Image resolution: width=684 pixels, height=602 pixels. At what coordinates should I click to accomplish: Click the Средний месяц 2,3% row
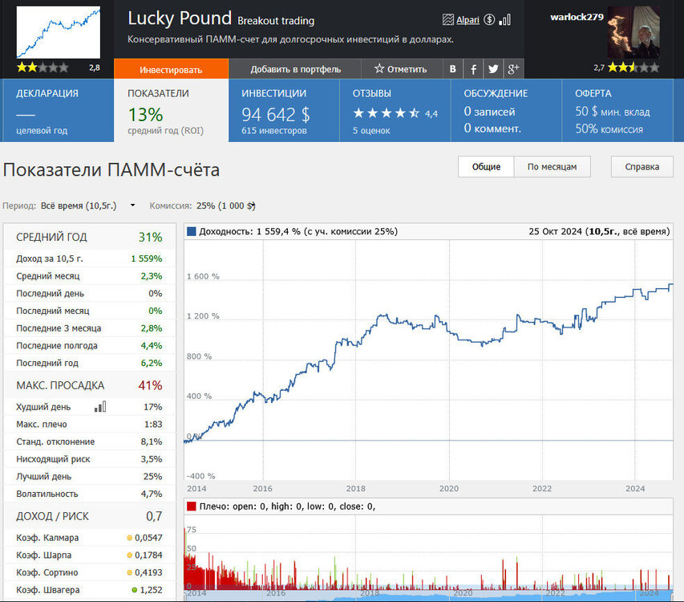tap(90, 276)
